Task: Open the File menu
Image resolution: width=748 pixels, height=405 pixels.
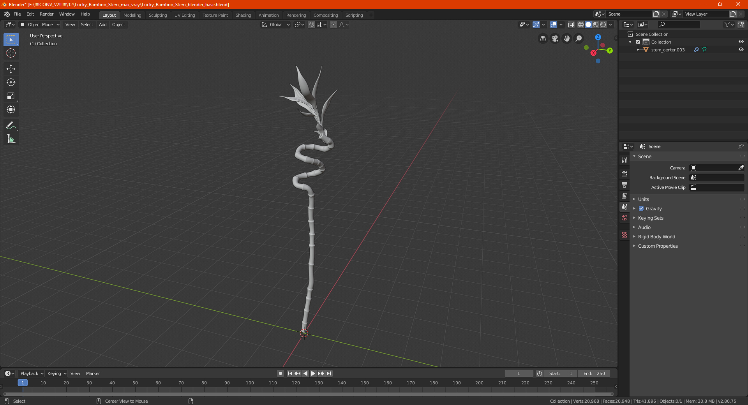Action: [x=17, y=14]
